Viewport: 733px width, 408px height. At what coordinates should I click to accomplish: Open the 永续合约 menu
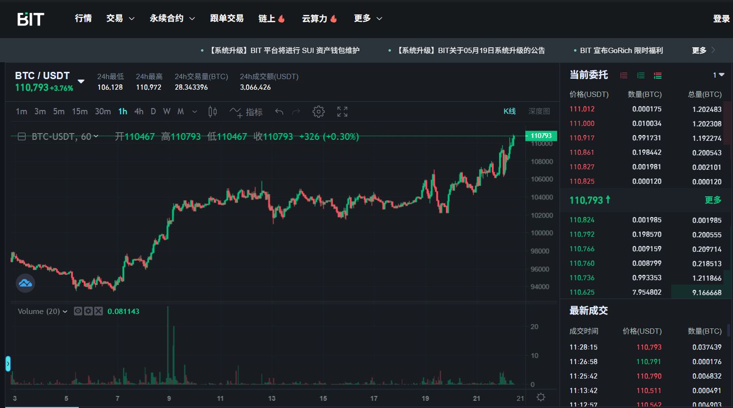172,18
